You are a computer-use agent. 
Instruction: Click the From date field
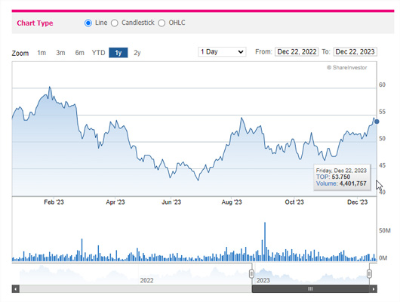[297, 52]
